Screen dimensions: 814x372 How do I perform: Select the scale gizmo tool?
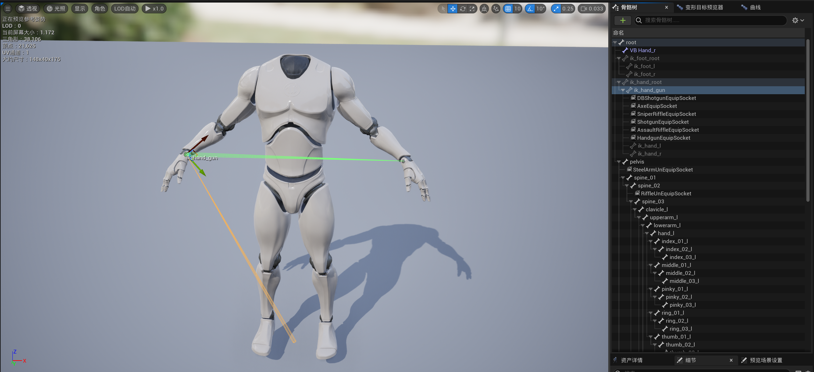[x=472, y=9]
